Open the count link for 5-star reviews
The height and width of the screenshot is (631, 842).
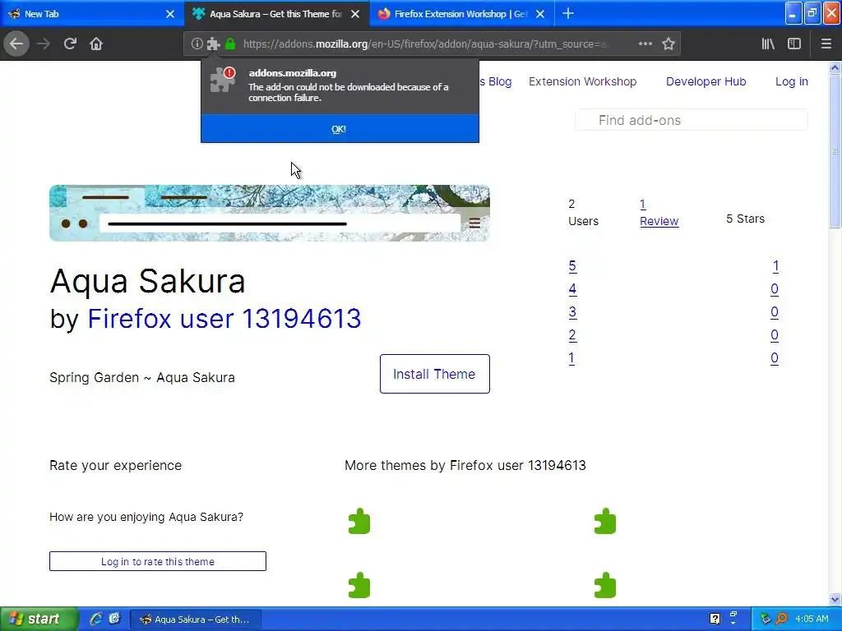775,266
